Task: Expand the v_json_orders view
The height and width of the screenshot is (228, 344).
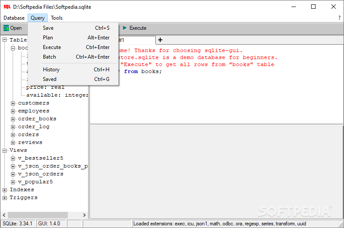Action: point(13,175)
